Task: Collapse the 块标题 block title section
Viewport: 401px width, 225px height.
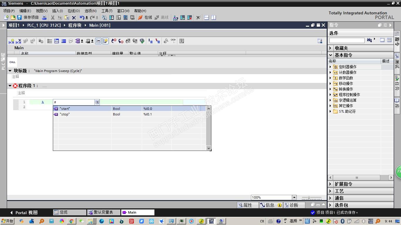Action: [10, 71]
